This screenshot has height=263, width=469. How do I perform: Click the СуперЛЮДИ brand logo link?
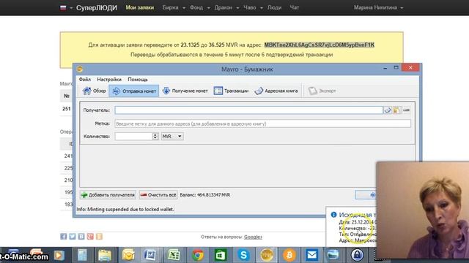(97, 8)
